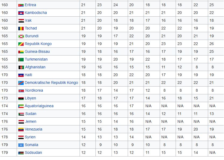
Task: Open the Guinea-Bissau country link
Action: 37,51
